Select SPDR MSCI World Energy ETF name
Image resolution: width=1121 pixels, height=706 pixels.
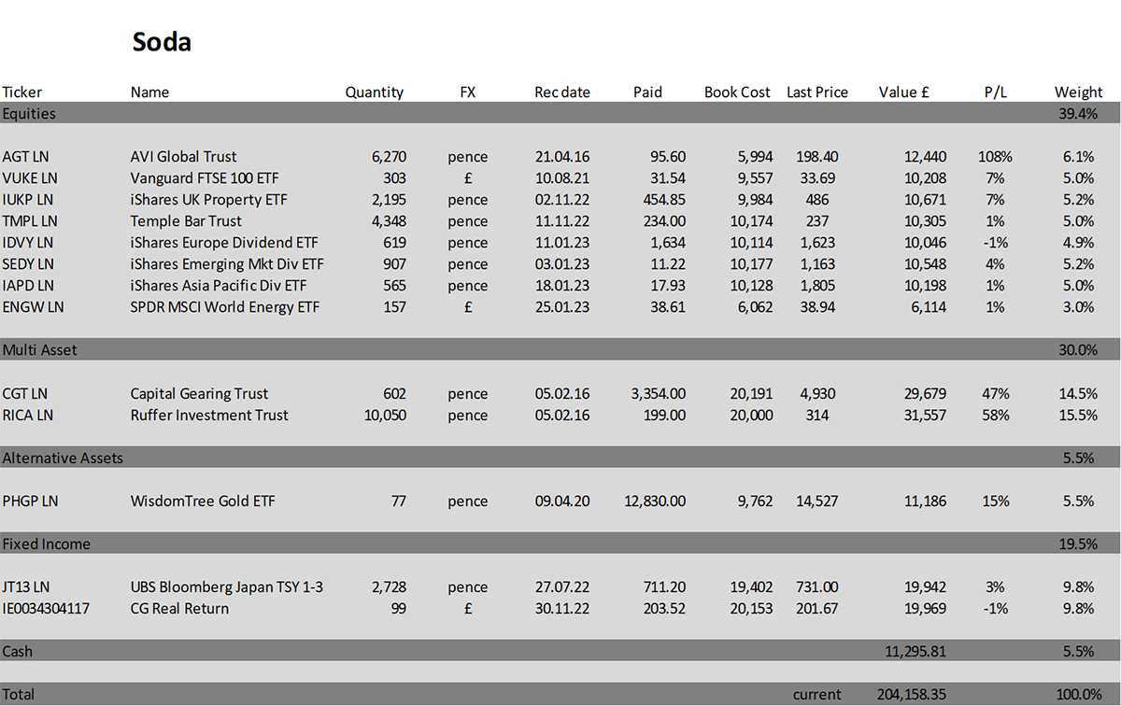225,307
